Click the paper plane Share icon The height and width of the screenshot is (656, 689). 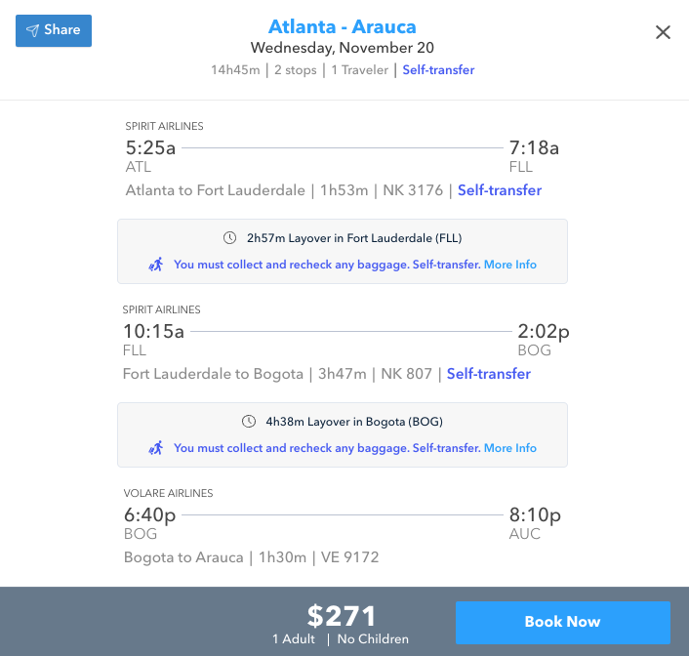pos(33,30)
